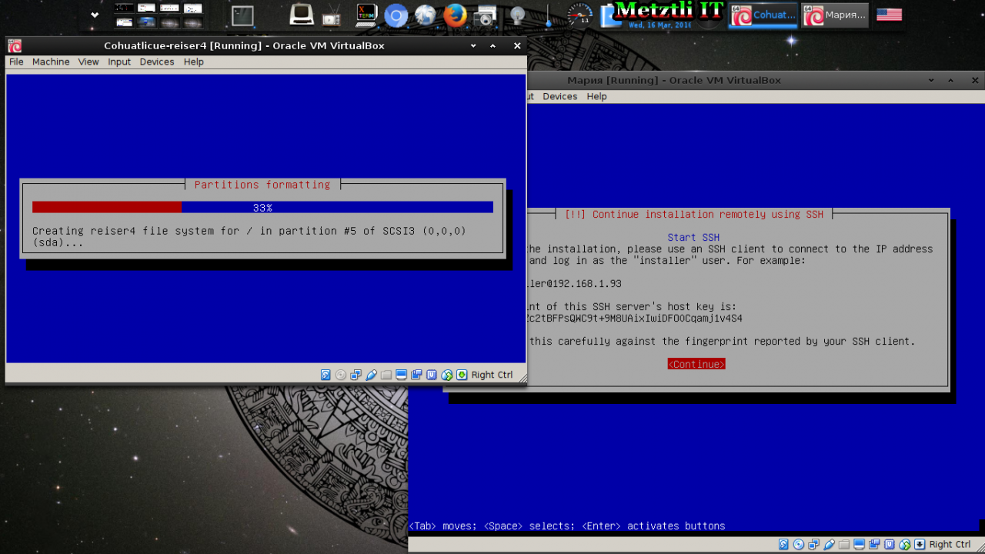Click the installer@192.168.1.93 address text
The width and height of the screenshot is (985, 554).
(574, 283)
